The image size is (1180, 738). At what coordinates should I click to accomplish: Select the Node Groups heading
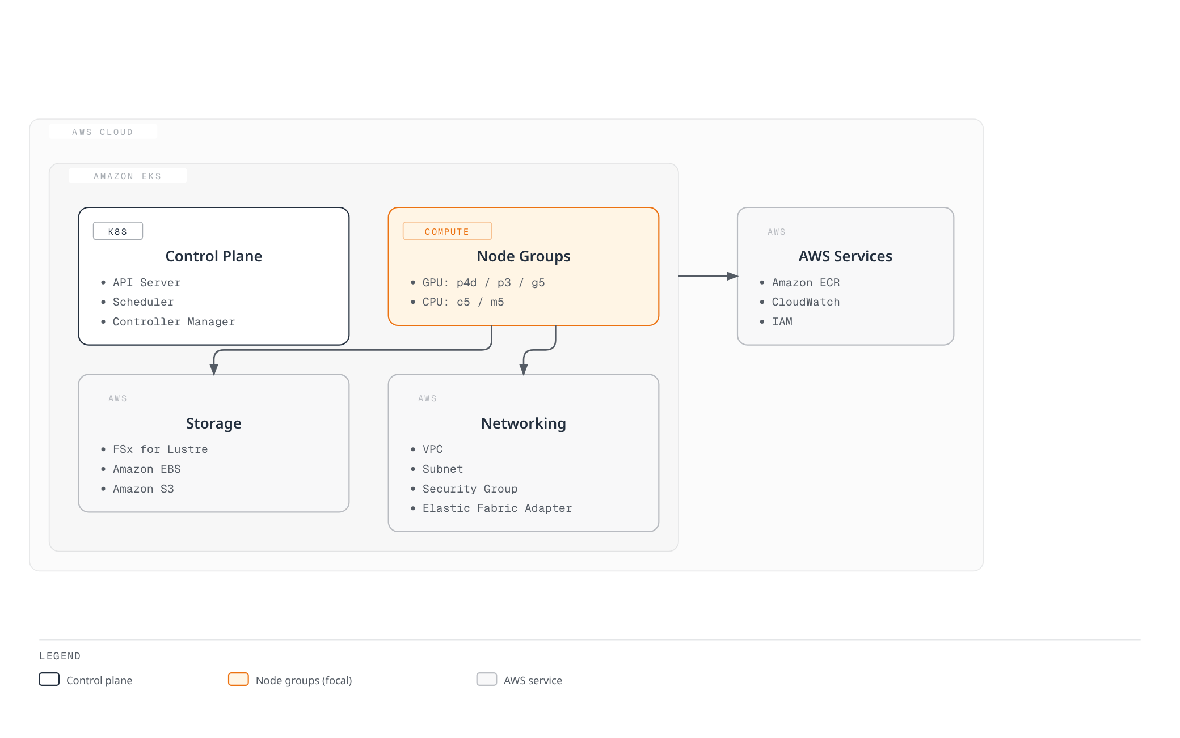click(524, 256)
